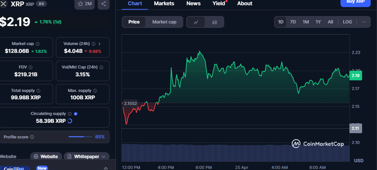Click the 2.1552 opening price label

pos(130,103)
